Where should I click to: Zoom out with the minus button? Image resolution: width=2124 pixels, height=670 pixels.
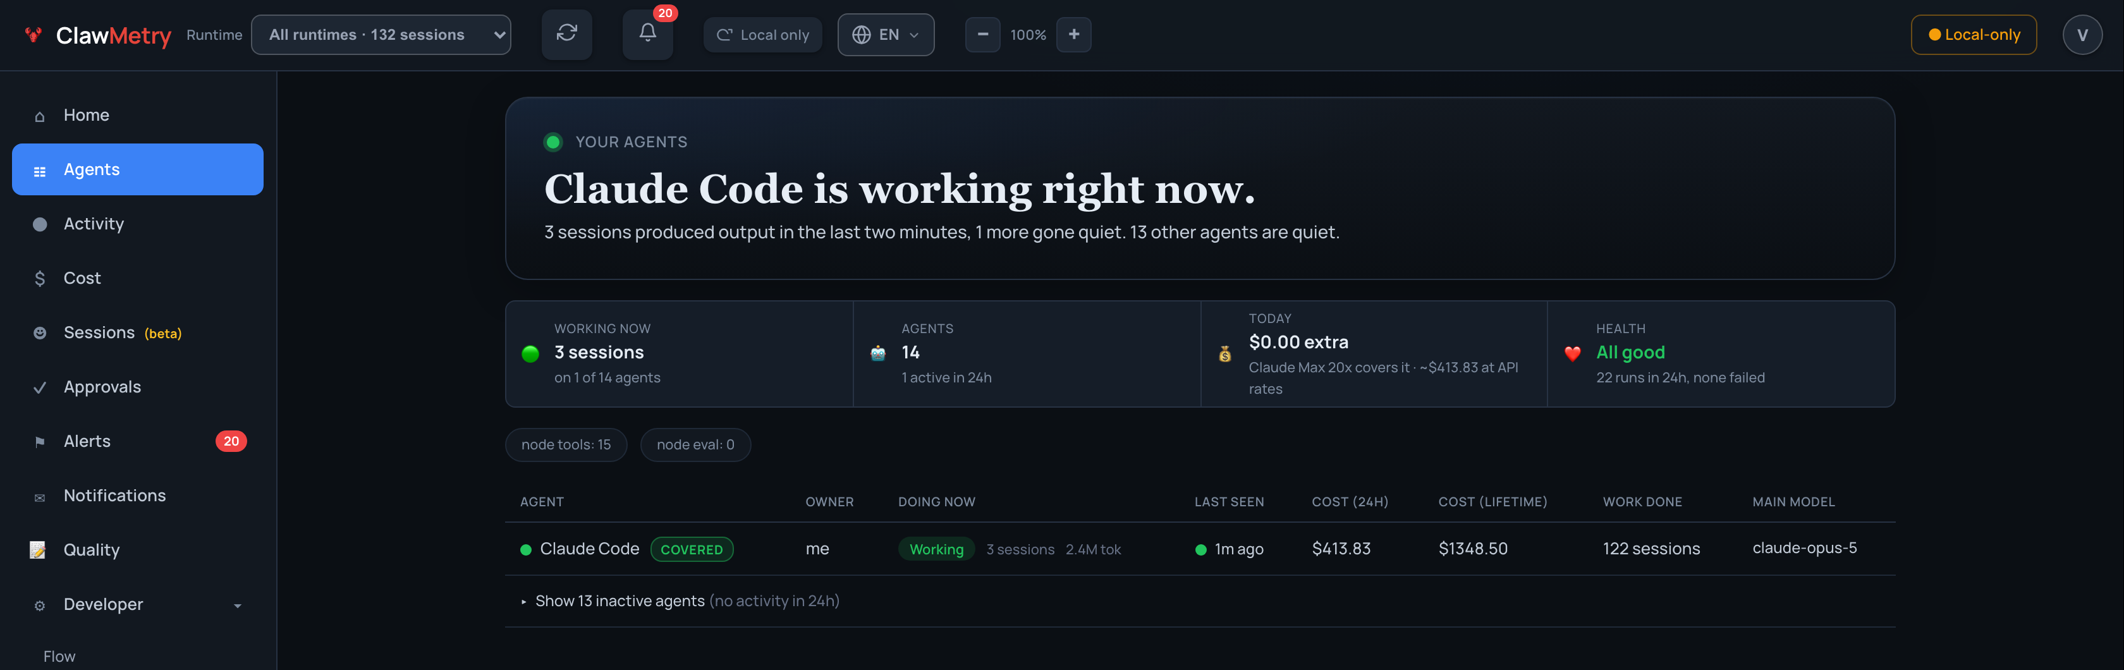[983, 35]
